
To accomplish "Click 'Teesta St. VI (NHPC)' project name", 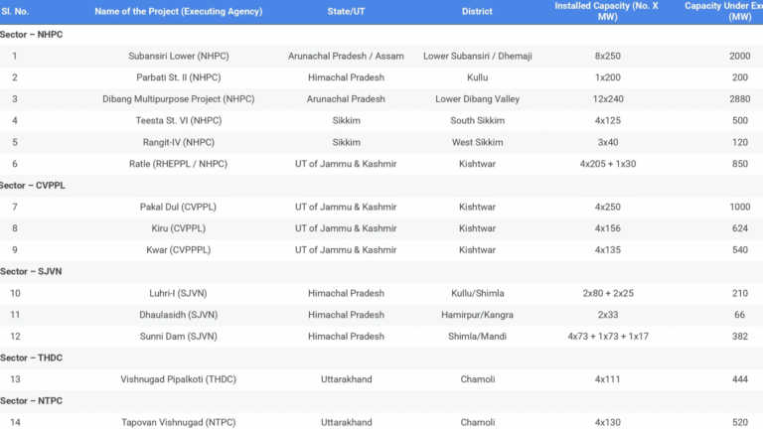I will tap(179, 120).
